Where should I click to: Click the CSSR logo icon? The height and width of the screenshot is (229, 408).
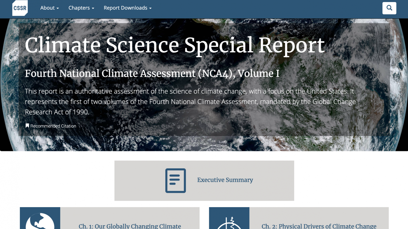point(20,8)
